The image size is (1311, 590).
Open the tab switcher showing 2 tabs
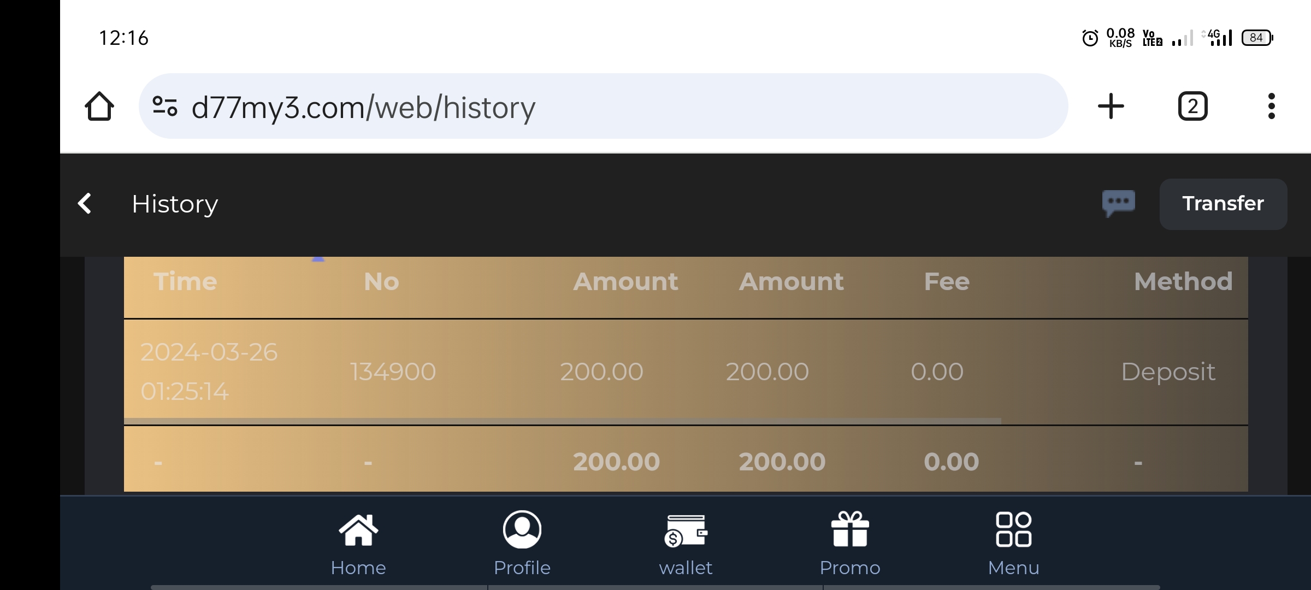(1192, 106)
